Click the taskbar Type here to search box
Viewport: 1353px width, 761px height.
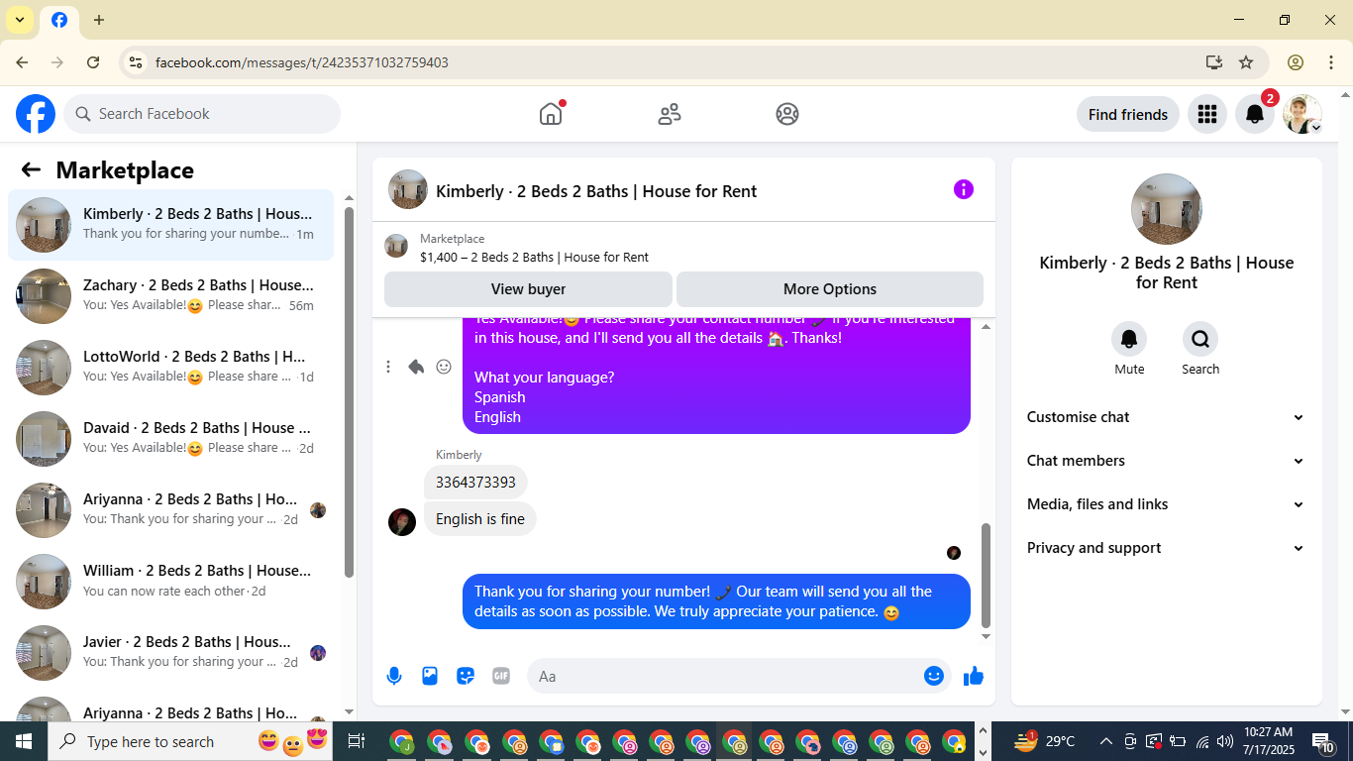pos(191,741)
